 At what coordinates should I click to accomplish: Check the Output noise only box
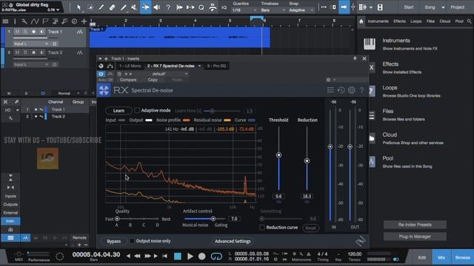tap(132, 241)
